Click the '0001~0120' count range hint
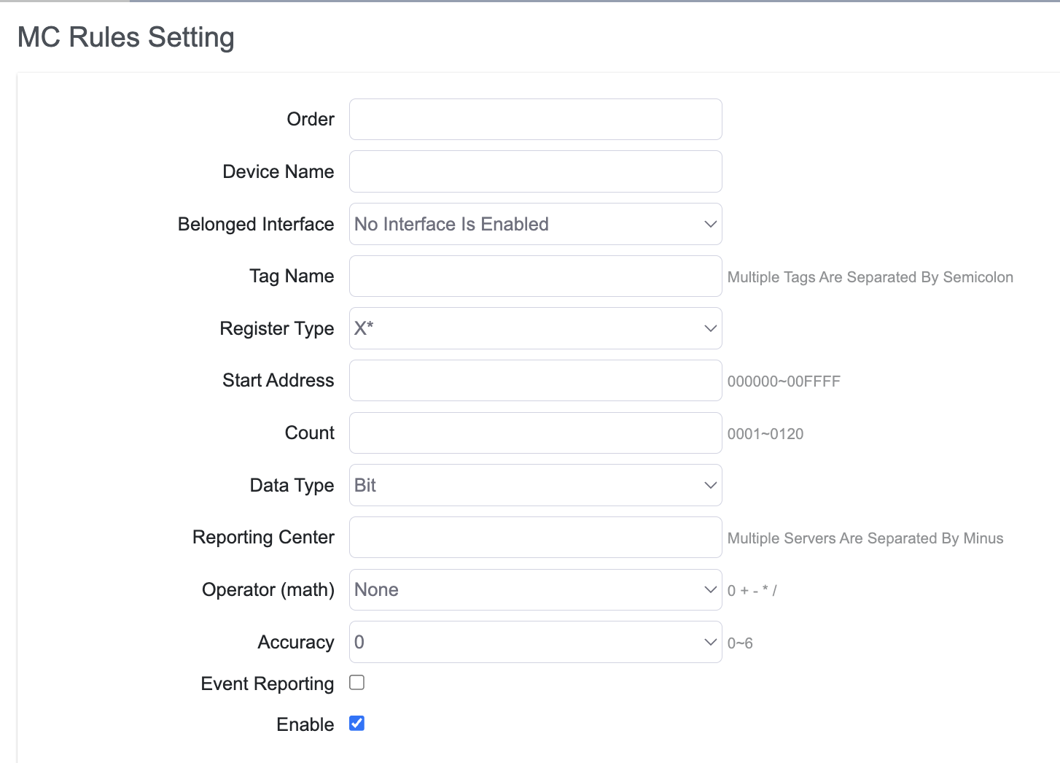 click(x=765, y=434)
